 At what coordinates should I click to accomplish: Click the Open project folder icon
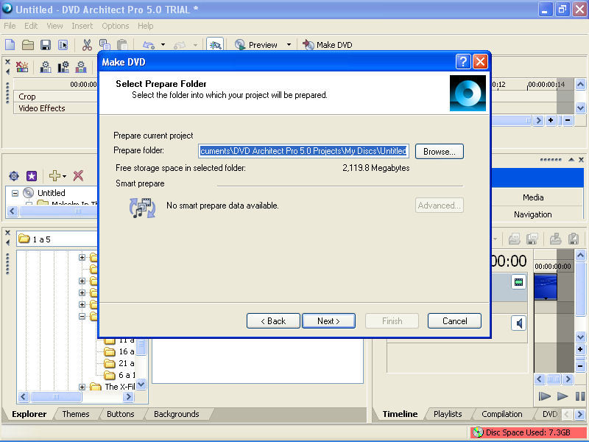pos(28,45)
